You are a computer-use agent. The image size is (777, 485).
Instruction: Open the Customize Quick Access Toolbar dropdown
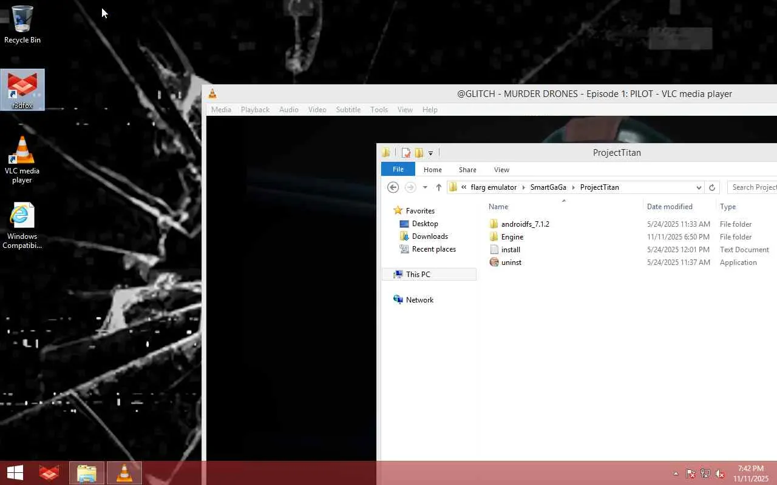click(430, 153)
